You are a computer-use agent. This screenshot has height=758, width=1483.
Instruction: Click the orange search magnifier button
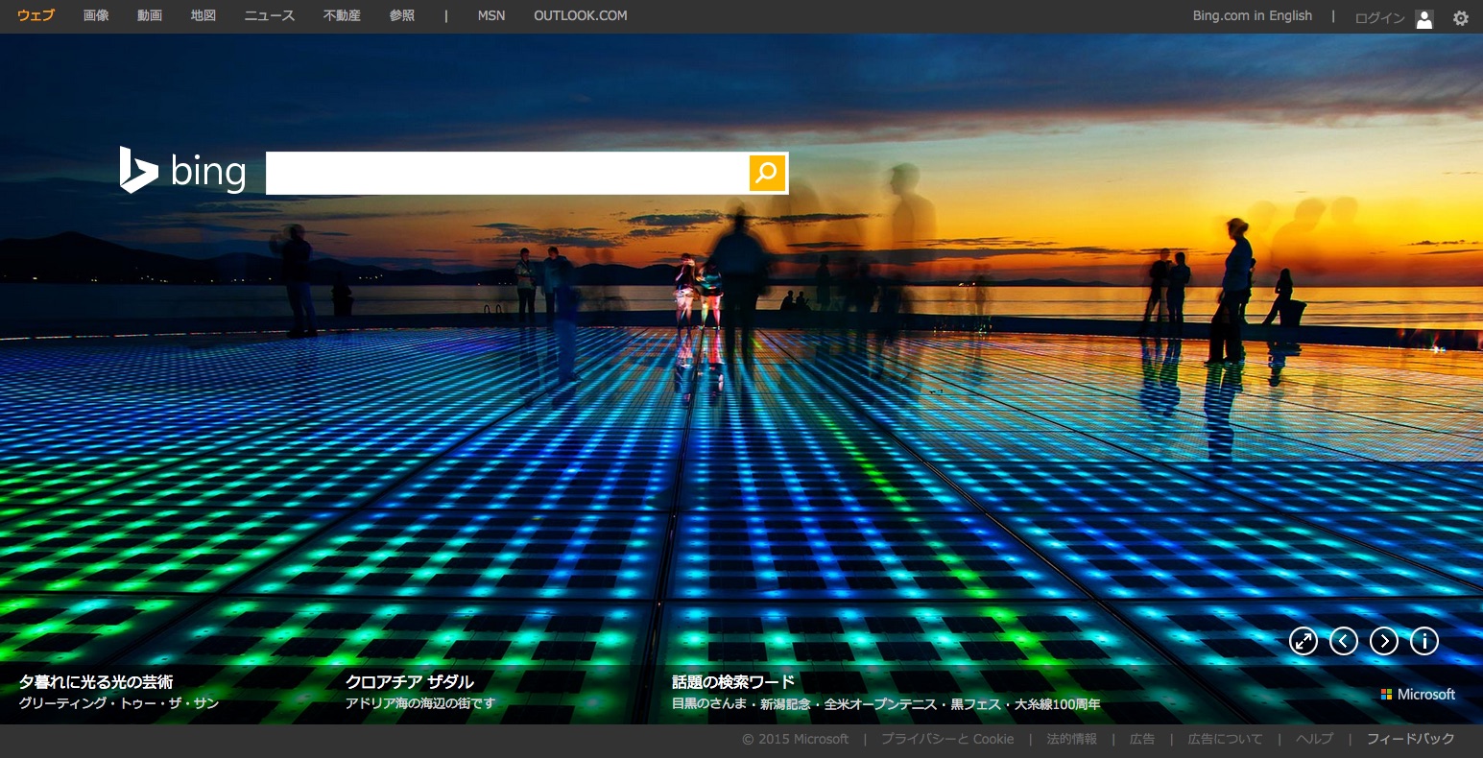coord(767,173)
